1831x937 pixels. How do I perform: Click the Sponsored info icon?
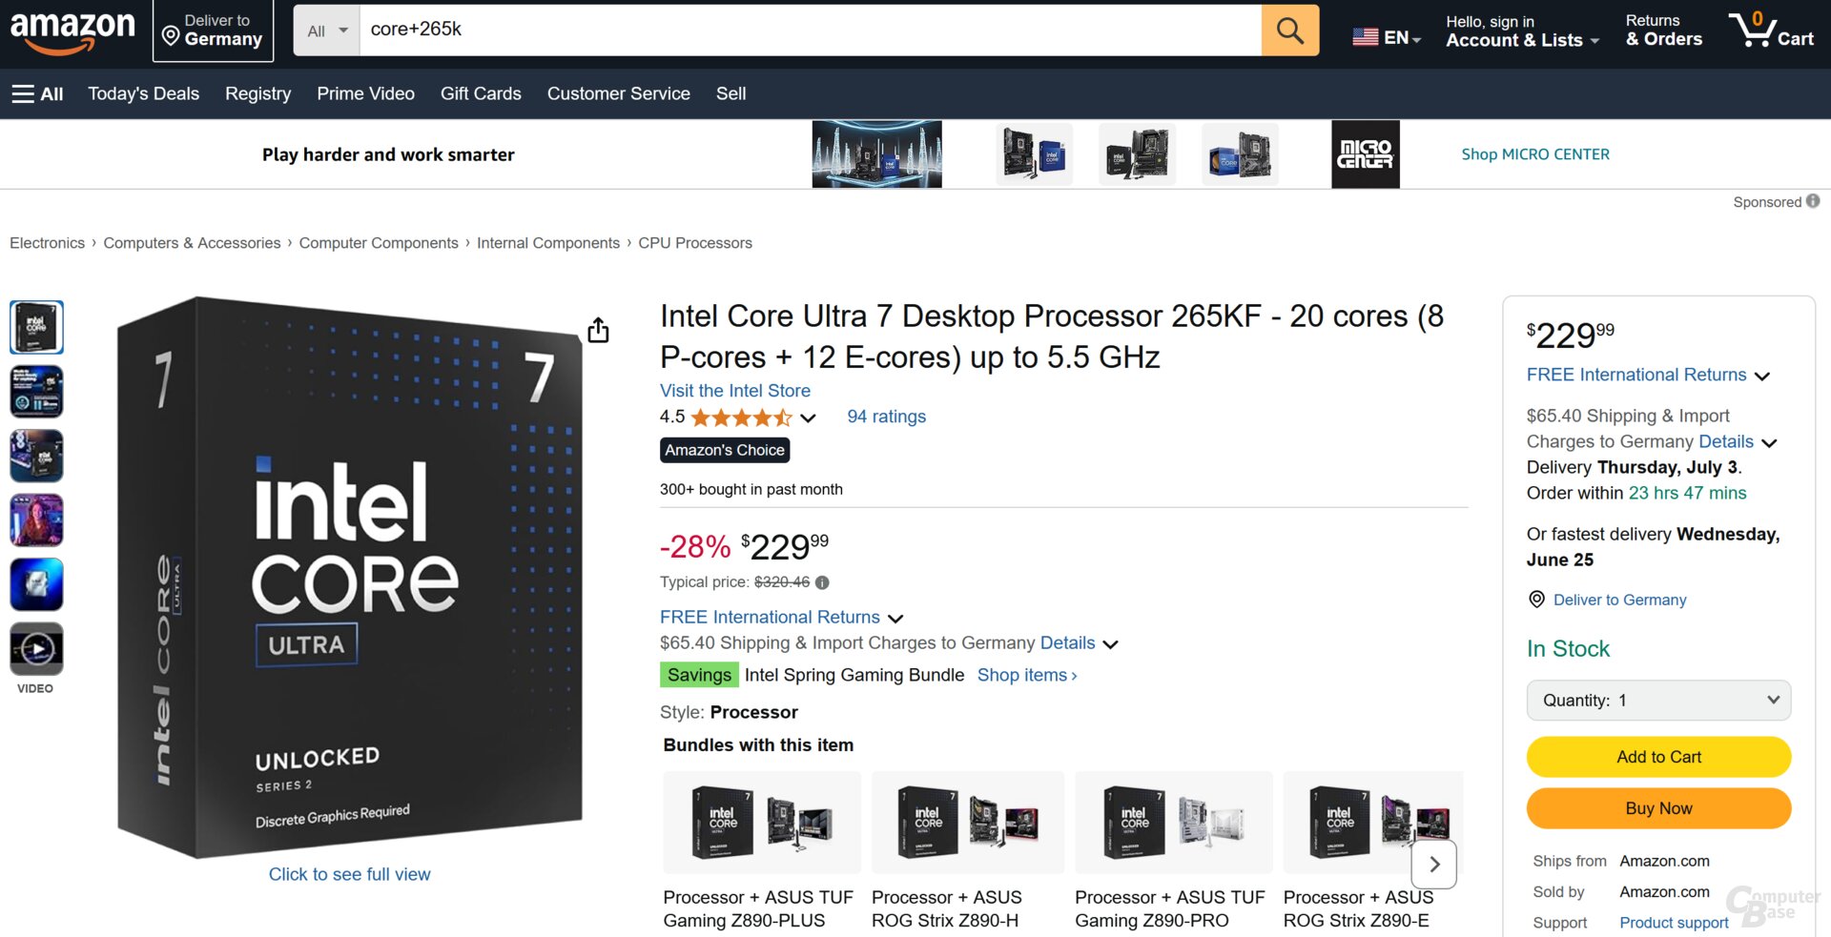[1813, 201]
